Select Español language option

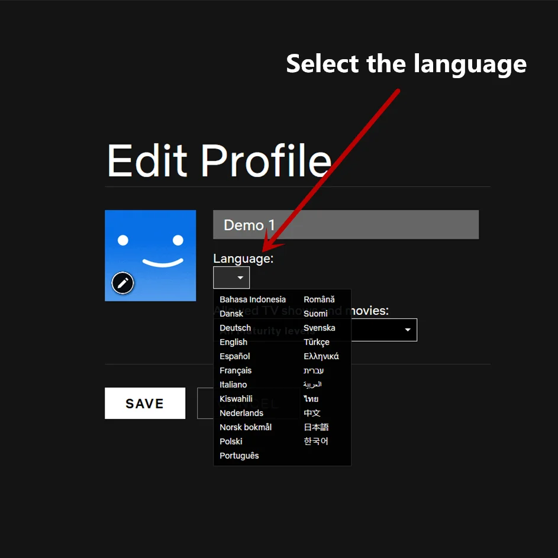pos(235,356)
